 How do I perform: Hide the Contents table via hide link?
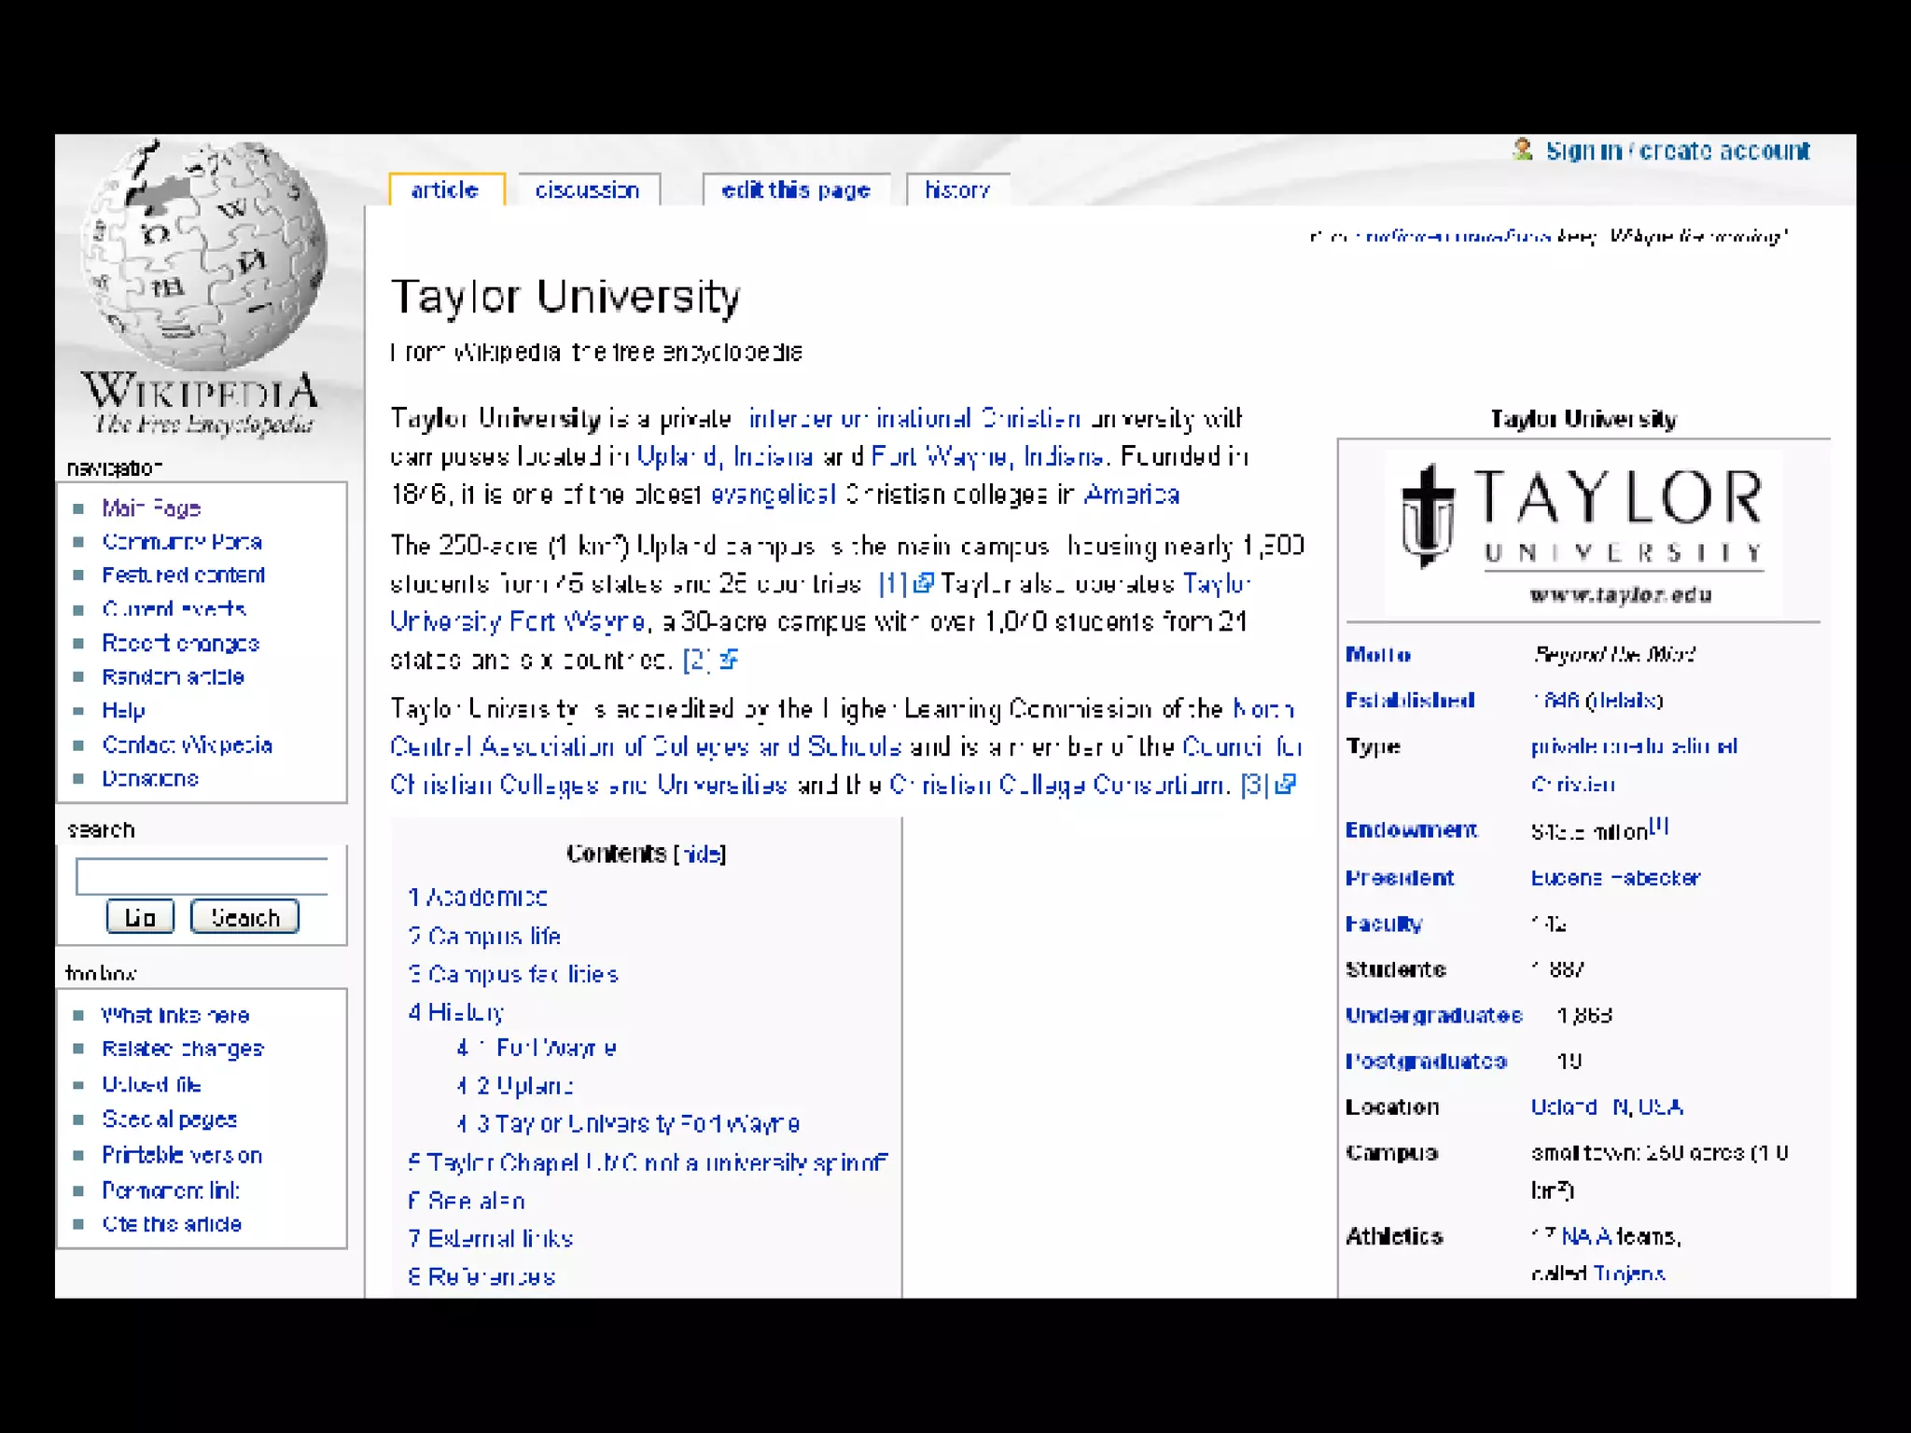pos(700,854)
